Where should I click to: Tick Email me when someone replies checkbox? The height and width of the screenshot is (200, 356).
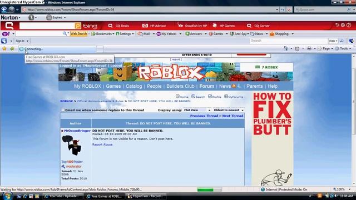[x=63, y=110]
